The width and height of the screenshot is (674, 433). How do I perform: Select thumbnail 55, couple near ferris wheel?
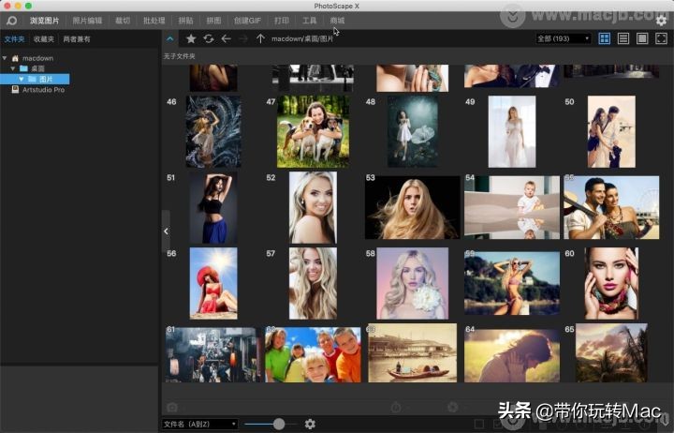click(611, 207)
